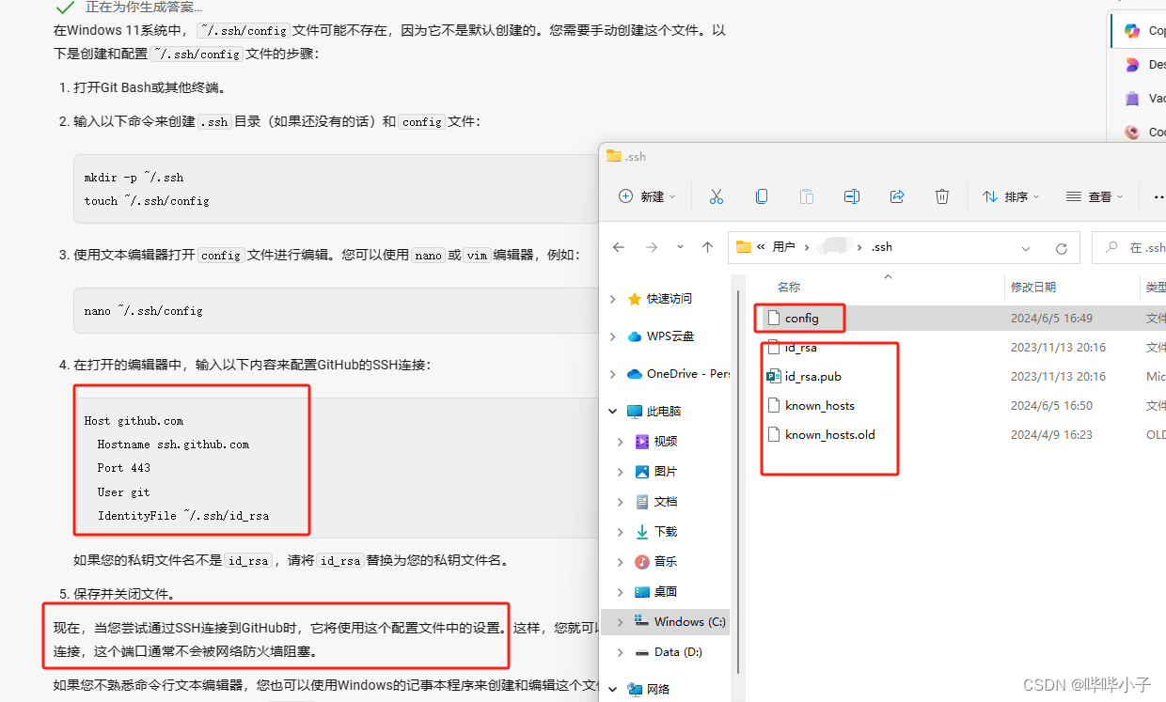Viewport: 1166px width, 702px height.
Task: Click the Share icon in Explorer toolbar
Action: [x=897, y=196]
